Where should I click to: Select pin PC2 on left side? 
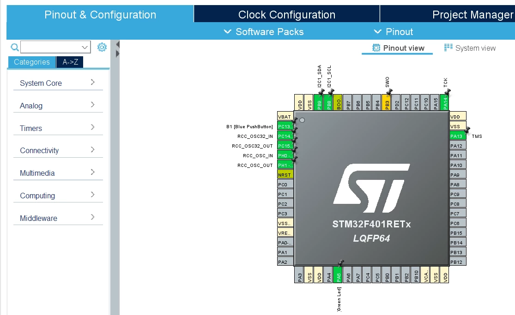pyautogui.click(x=285, y=204)
